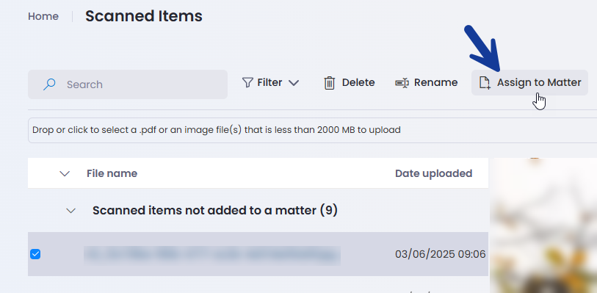This screenshot has width=597, height=293.
Task: Click the Rename text-field icon
Action: point(402,82)
